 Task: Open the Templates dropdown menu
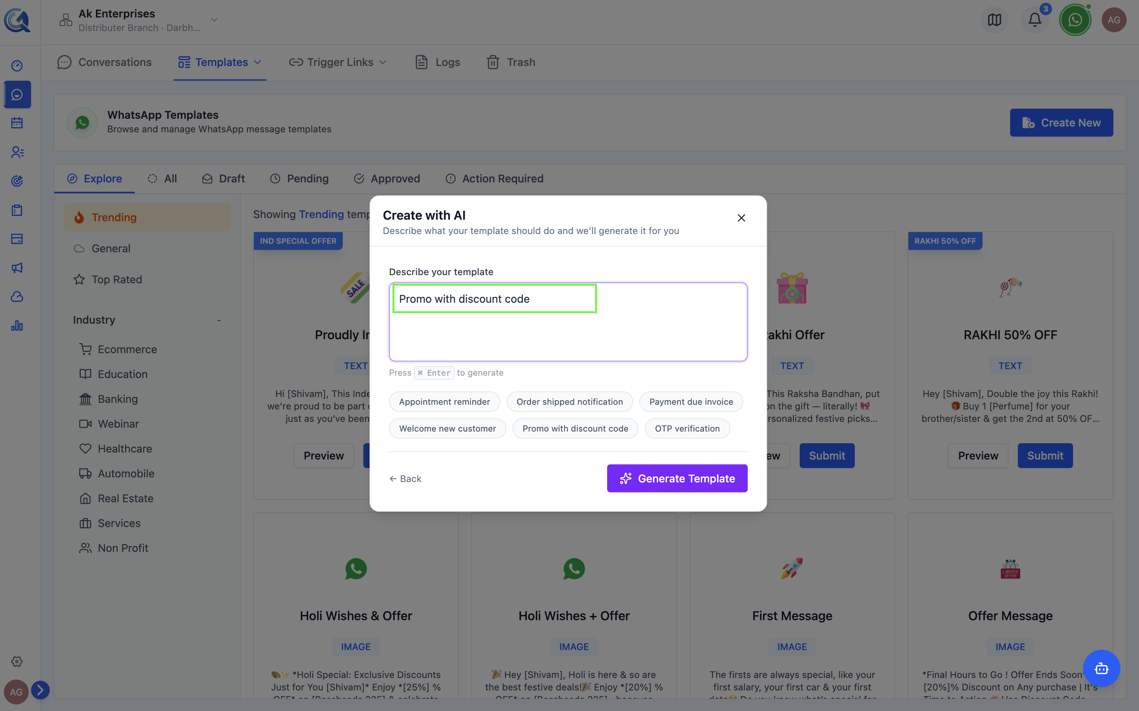point(220,62)
